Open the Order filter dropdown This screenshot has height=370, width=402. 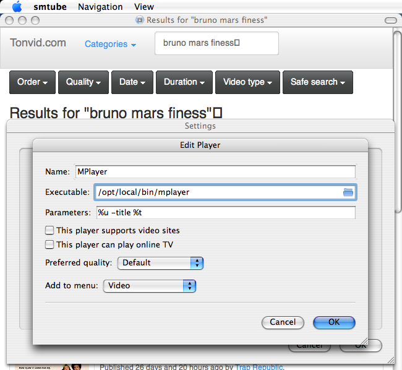[32, 82]
